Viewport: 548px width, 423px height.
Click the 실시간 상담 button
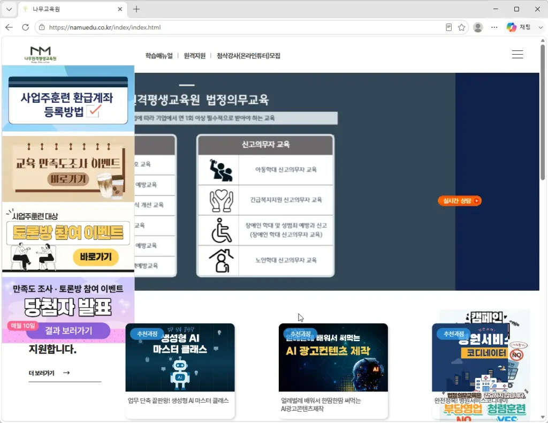460,201
